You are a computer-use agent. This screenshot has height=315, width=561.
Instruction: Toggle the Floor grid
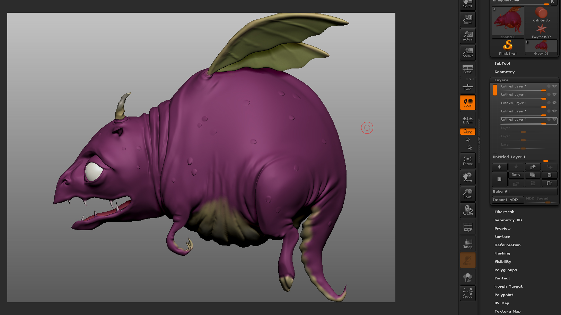click(467, 85)
